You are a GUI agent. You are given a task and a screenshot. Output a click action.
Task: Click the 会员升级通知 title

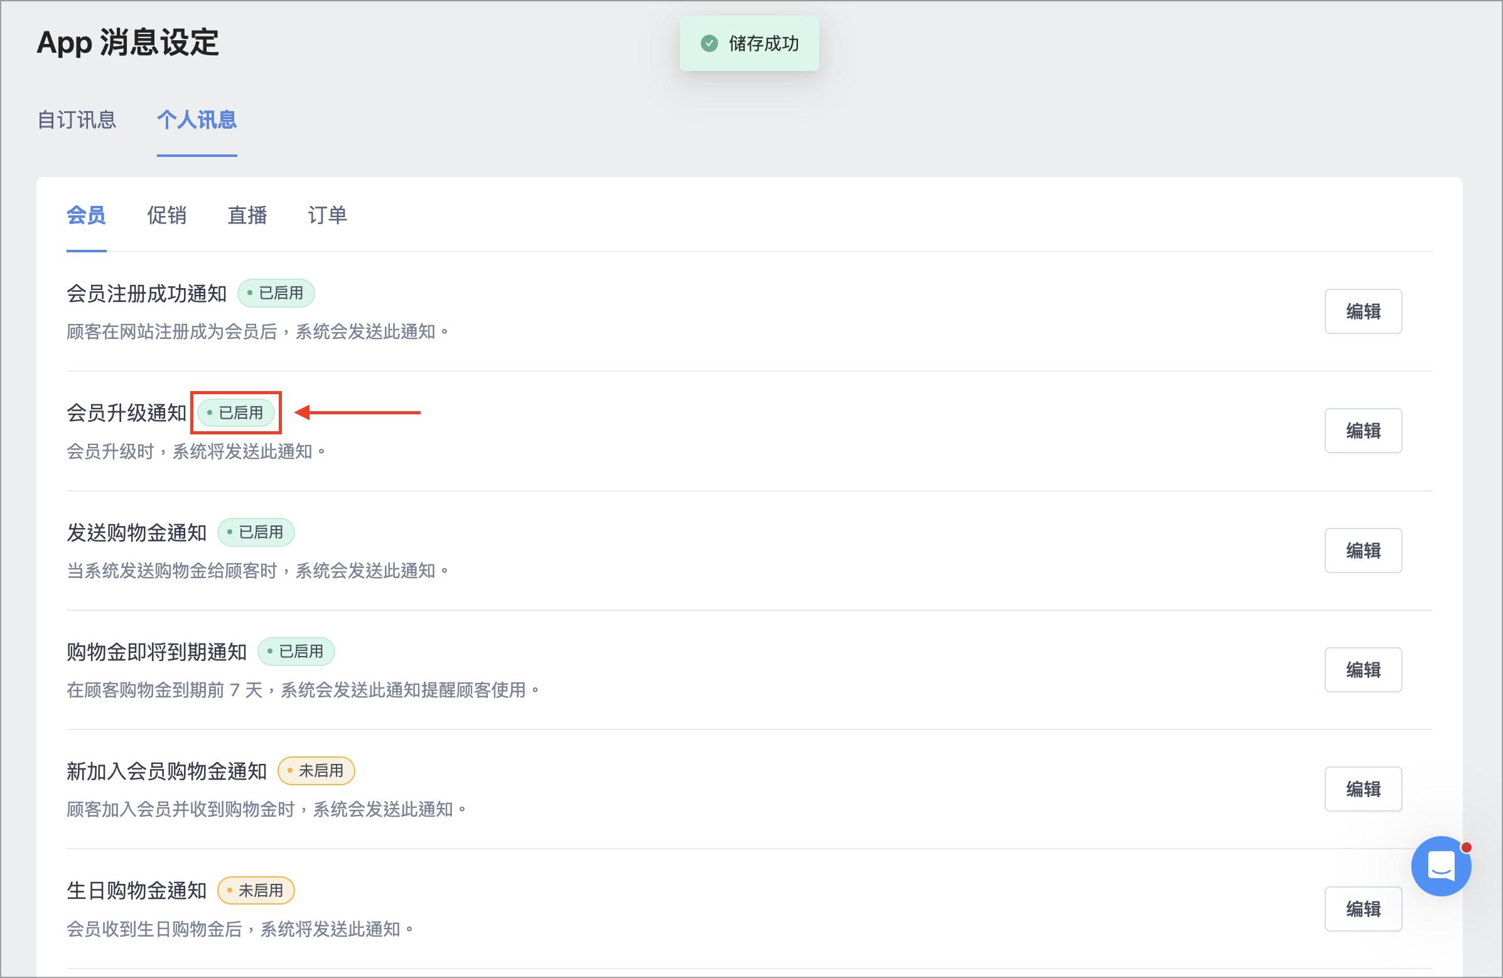point(126,413)
